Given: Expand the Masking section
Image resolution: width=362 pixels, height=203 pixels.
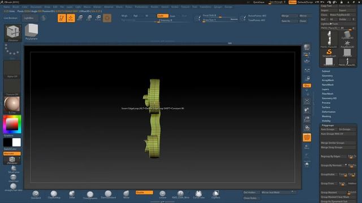Looking at the screenshot, I should coord(326,116).
